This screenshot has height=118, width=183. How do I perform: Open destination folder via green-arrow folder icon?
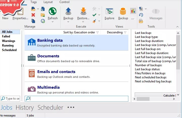(43, 15)
